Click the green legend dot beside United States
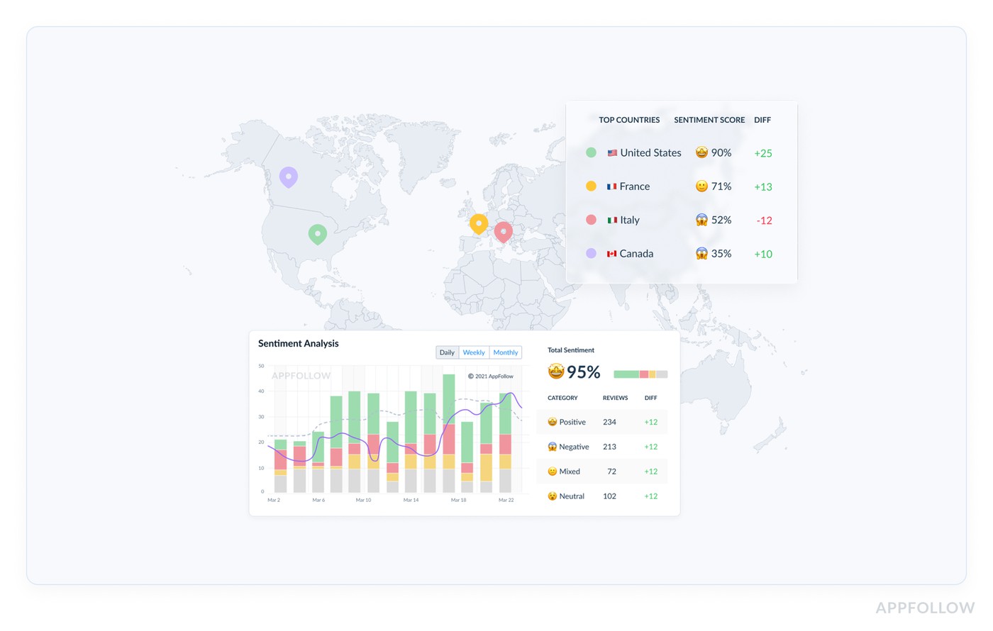Screen dimensions: 993x631 coord(591,152)
